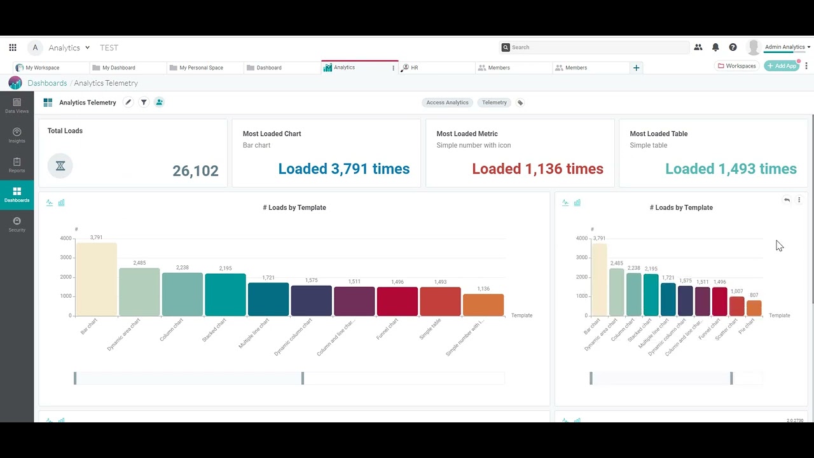Edit Analytics Telemetry with the pencil icon
The image size is (814, 458).
[x=128, y=102]
